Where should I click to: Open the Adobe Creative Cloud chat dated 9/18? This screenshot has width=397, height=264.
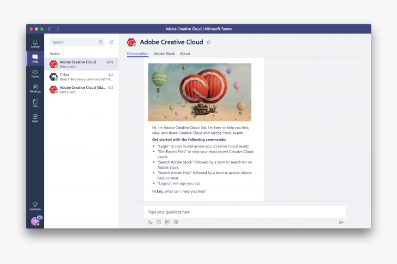point(81,64)
